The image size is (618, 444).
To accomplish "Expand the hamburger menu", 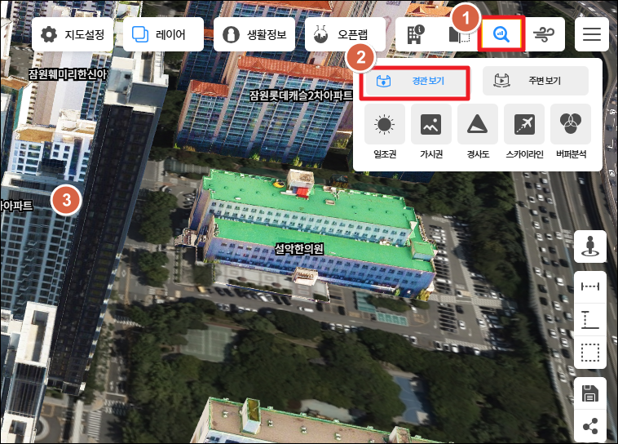I will pyautogui.click(x=592, y=34).
